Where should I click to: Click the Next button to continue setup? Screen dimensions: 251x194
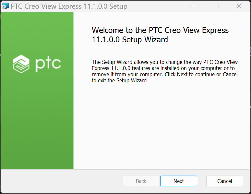[178, 181]
